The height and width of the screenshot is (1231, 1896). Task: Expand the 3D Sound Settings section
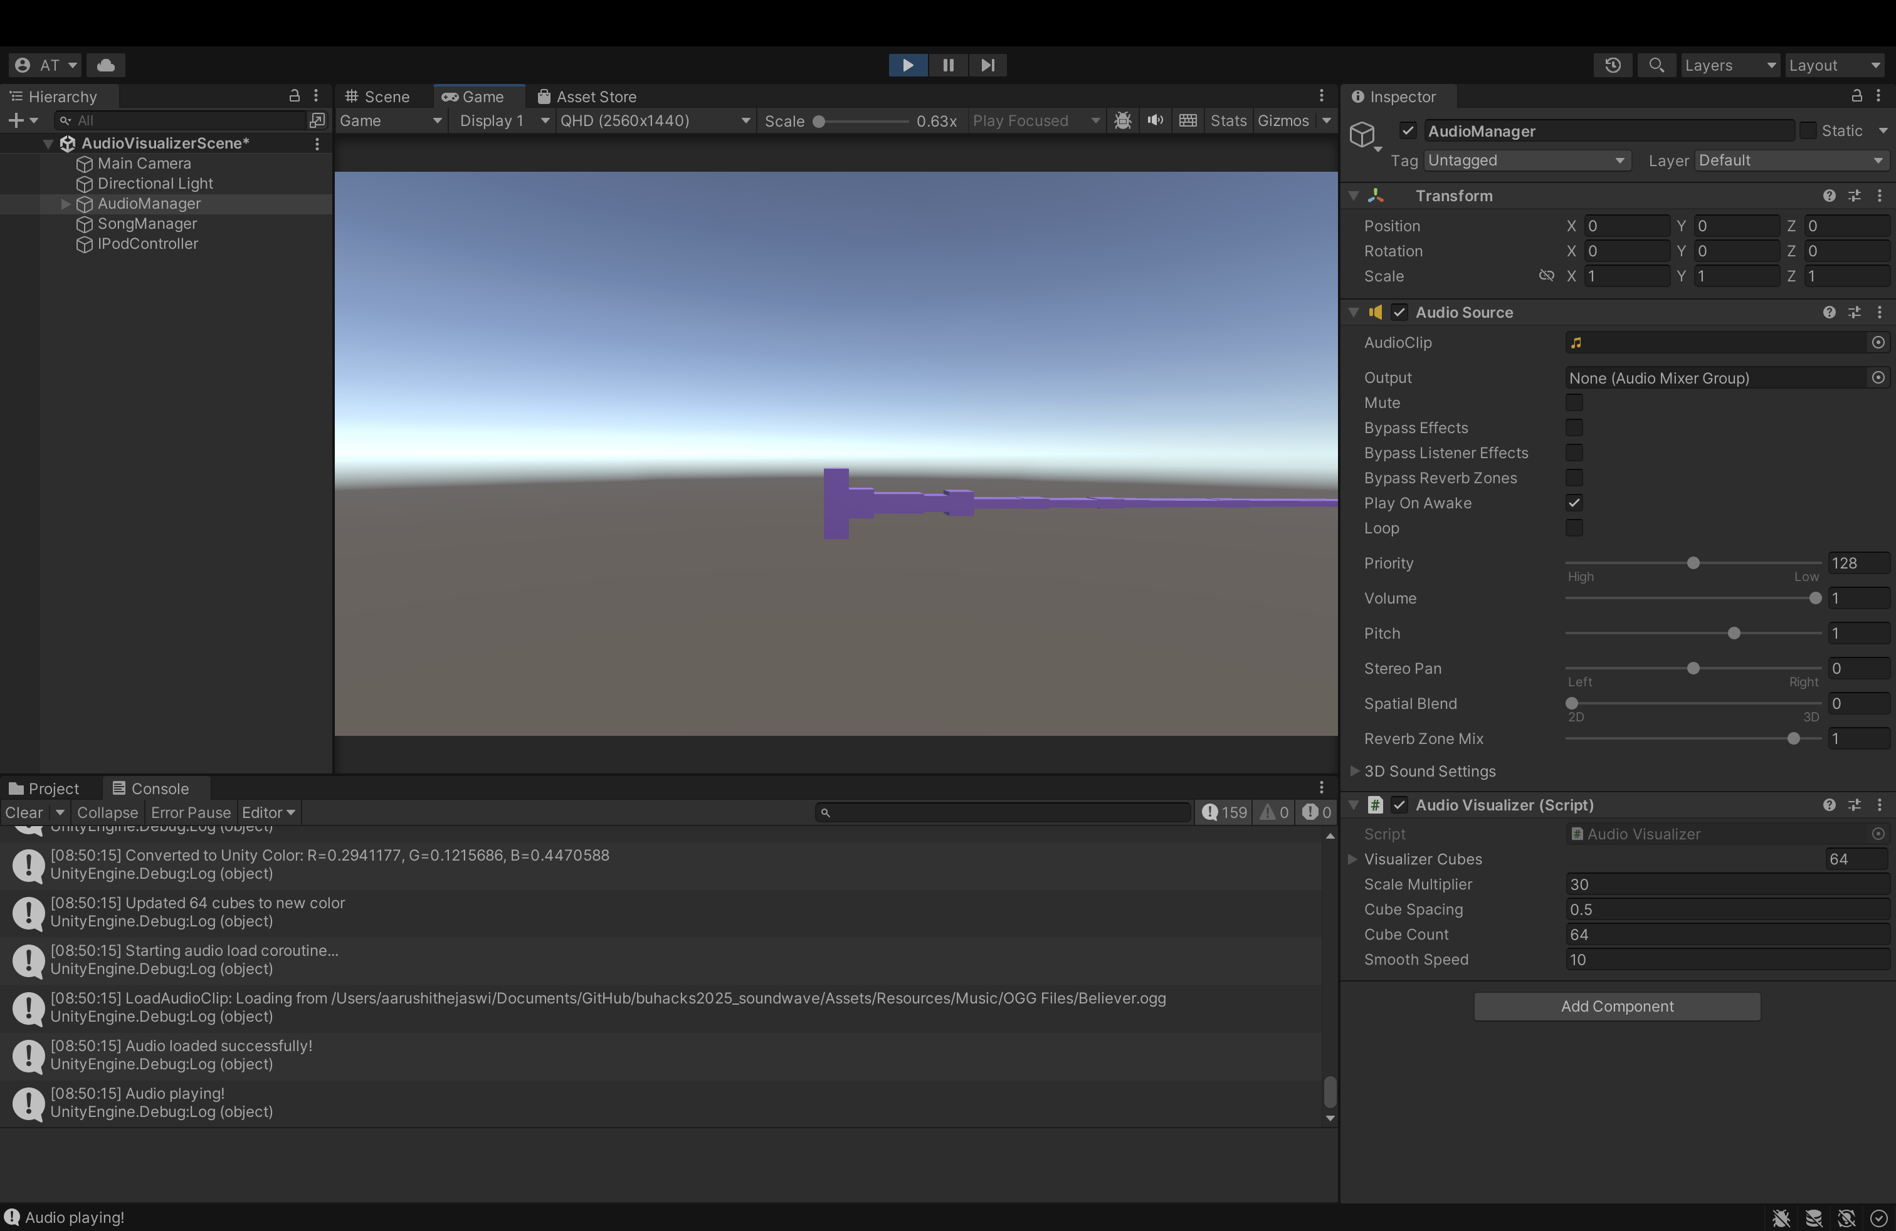point(1354,771)
